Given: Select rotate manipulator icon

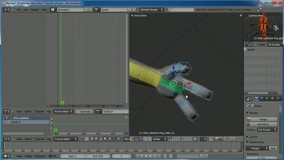Looking at the screenshot, I should coord(145,139).
